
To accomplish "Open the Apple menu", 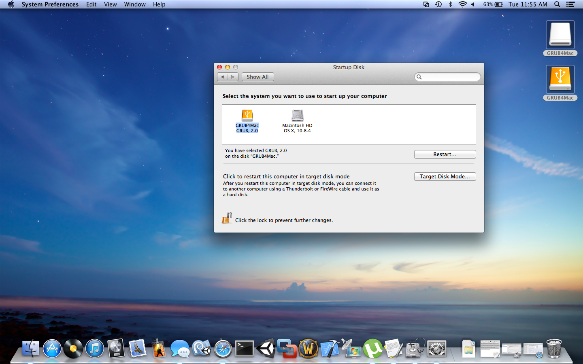I will 11,4.
